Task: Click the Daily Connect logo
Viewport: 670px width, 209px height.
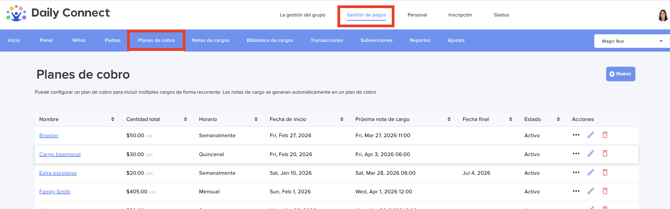Action: (58, 13)
